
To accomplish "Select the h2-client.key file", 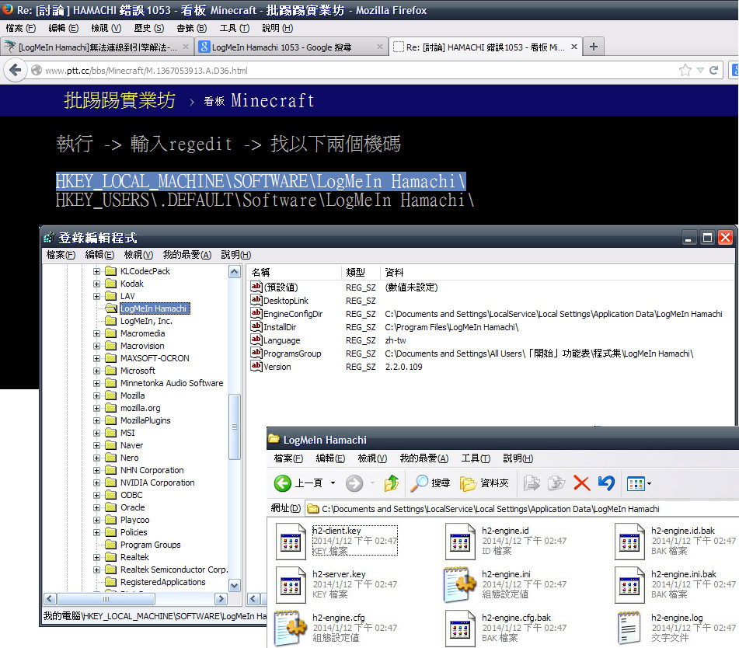I will (337, 541).
